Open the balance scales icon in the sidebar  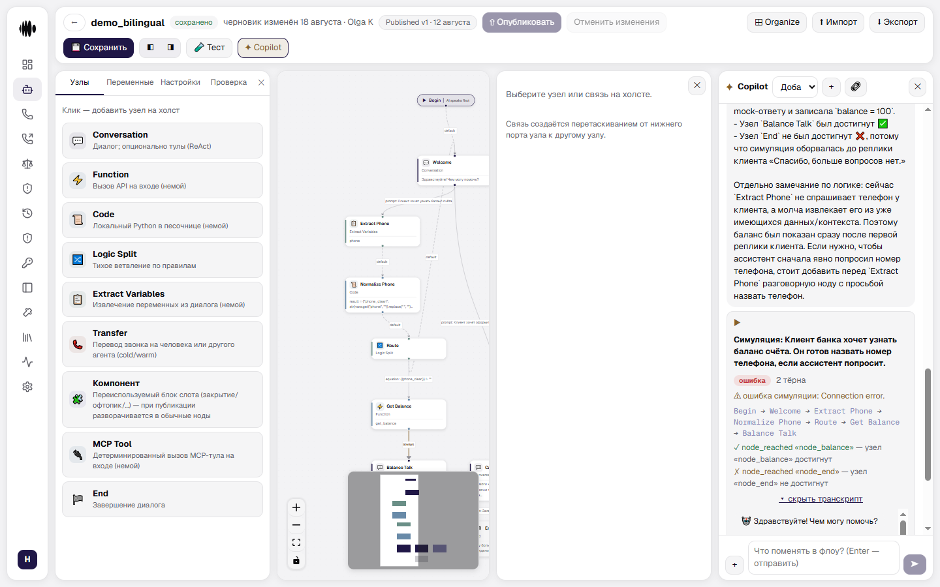[27, 164]
